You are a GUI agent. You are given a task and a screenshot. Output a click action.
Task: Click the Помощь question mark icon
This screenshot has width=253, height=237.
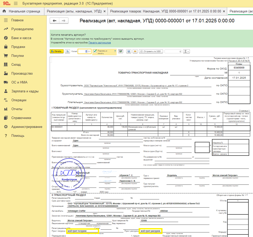pyautogui.click(x=6, y=136)
